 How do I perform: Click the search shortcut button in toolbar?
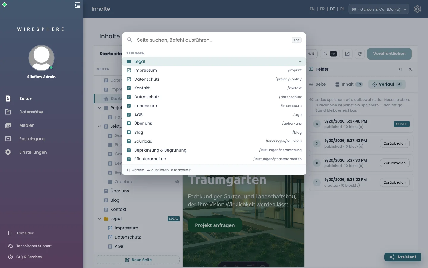coord(330,54)
